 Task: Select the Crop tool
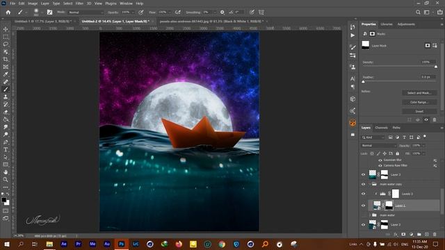point(6,59)
